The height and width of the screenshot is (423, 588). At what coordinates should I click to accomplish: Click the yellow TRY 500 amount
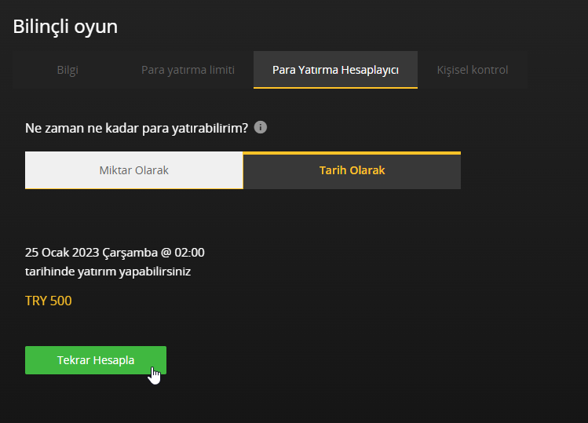[x=49, y=301]
